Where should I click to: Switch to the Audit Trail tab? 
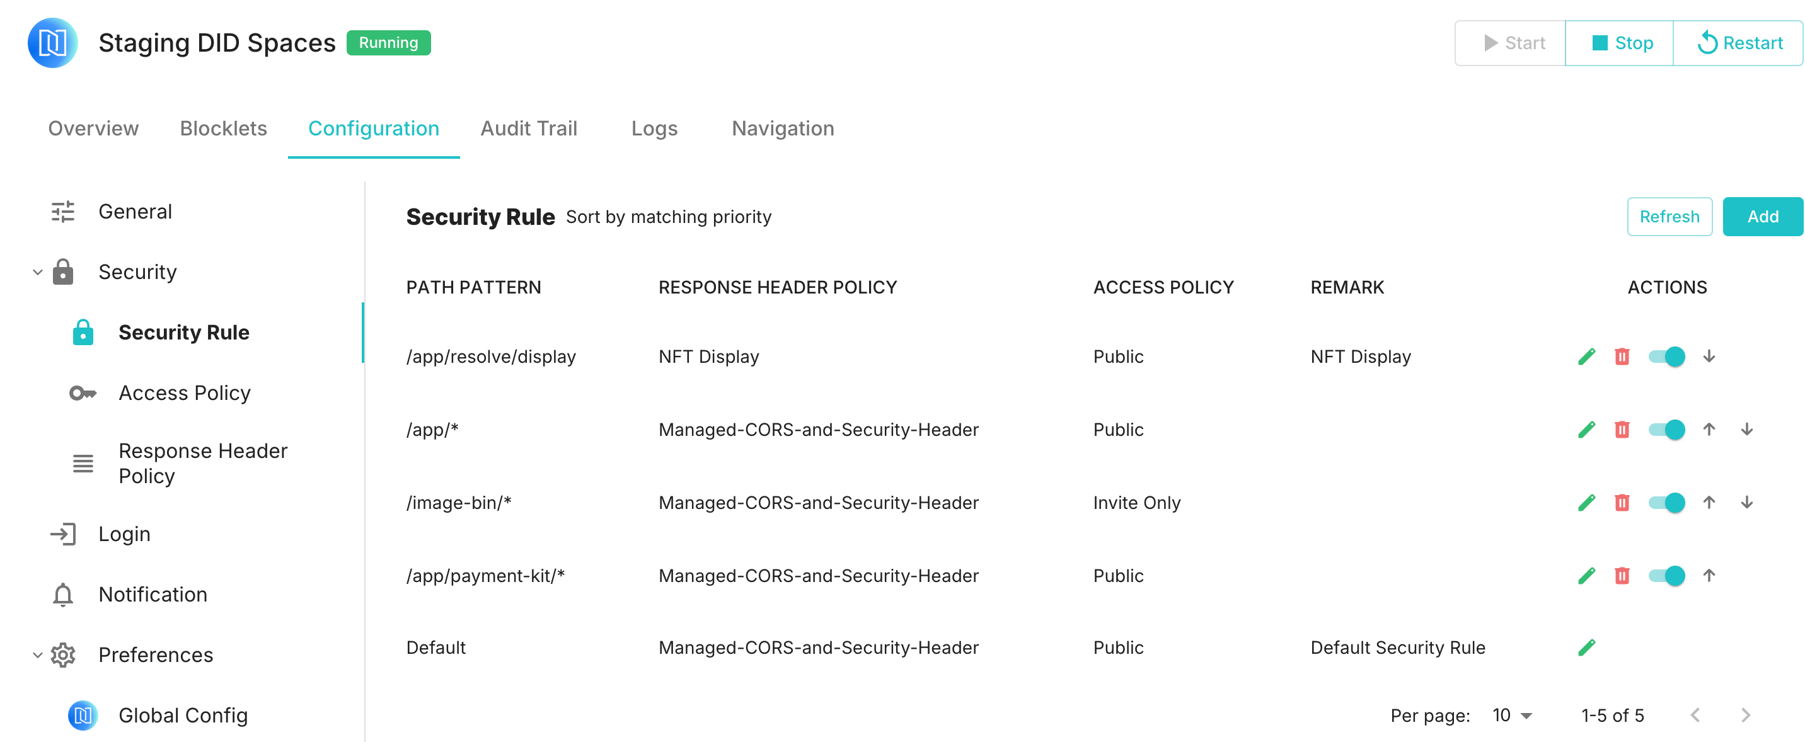coord(528,128)
